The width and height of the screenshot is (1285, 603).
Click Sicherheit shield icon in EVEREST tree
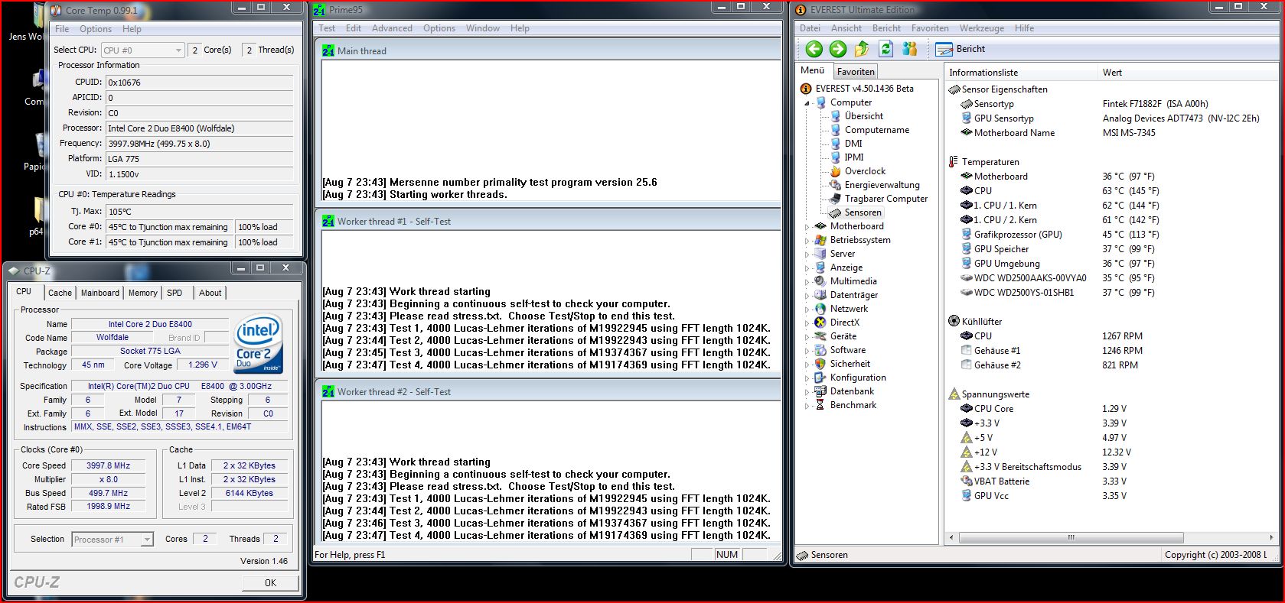tap(820, 364)
